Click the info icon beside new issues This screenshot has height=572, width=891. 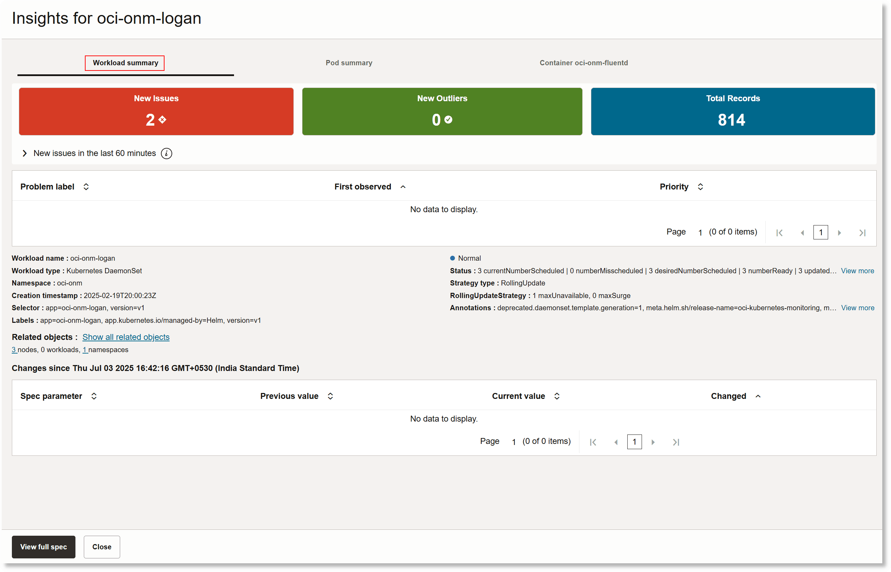[167, 154]
